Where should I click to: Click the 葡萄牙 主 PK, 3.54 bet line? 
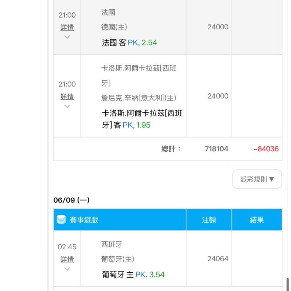[133, 274]
